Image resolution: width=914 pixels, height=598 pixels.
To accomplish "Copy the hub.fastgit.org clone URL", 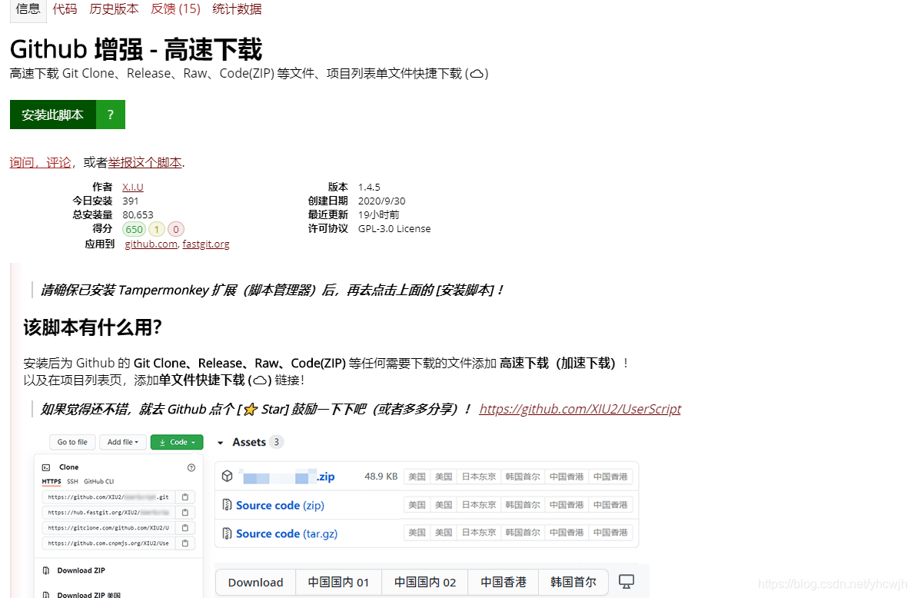I will [x=185, y=513].
